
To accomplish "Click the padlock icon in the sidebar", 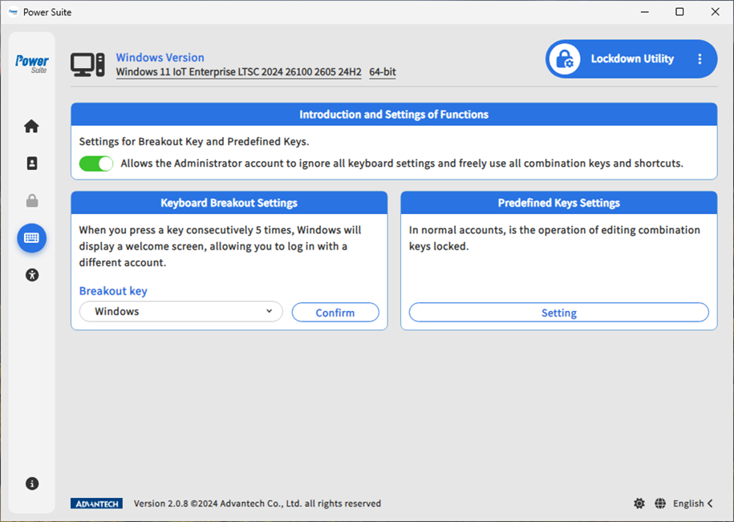I will tap(31, 201).
